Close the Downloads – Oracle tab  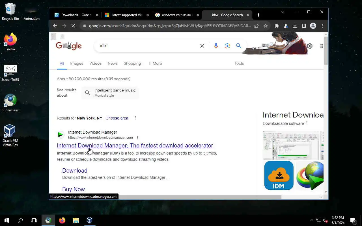pyautogui.click(x=97, y=15)
